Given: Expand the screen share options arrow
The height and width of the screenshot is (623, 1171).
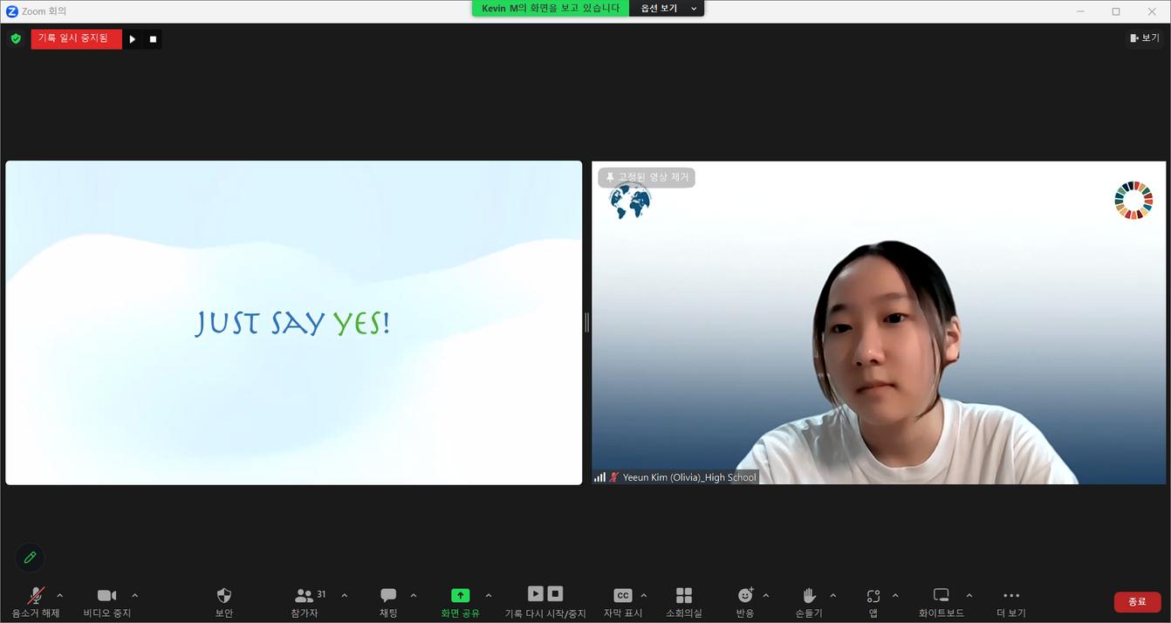Looking at the screenshot, I should pos(489,596).
